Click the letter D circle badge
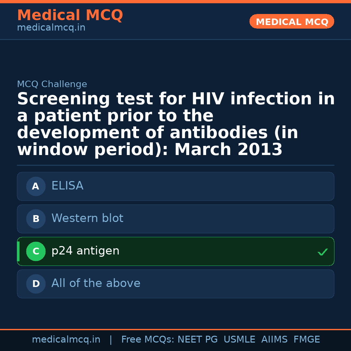This screenshot has height=351, width=351. point(36,284)
